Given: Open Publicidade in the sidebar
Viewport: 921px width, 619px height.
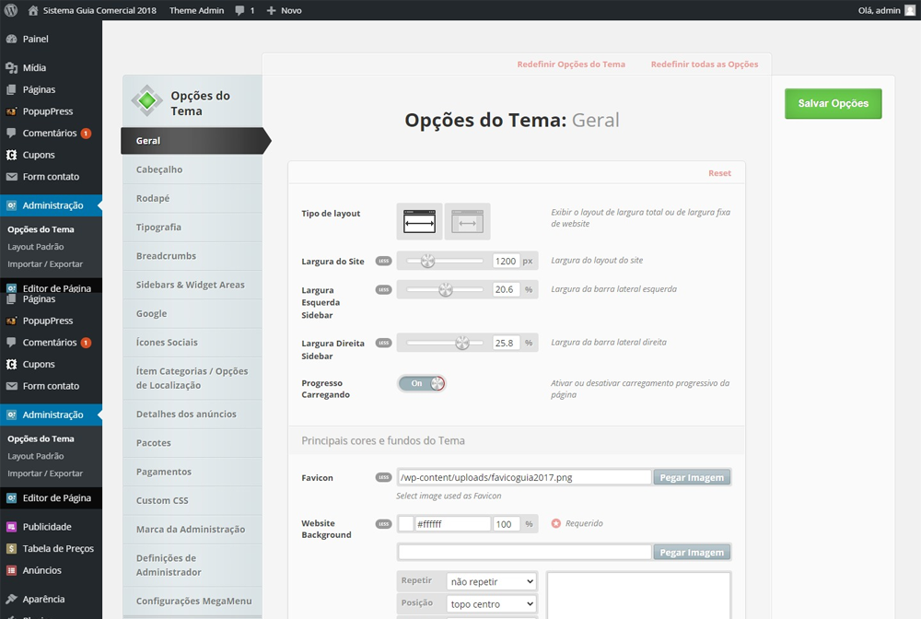Looking at the screenshot, I should (x=46, y=527).
